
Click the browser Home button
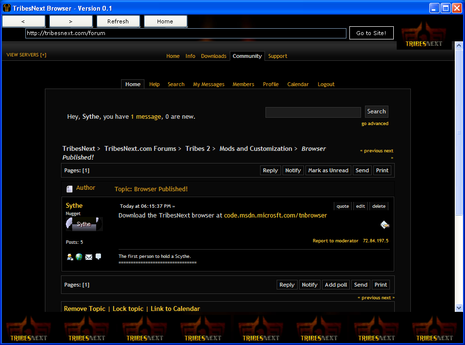tap(165, 21)
